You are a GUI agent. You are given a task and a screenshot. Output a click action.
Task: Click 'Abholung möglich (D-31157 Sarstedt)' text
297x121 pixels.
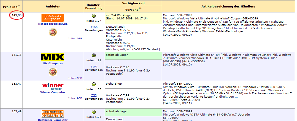[x=133, y=49]
